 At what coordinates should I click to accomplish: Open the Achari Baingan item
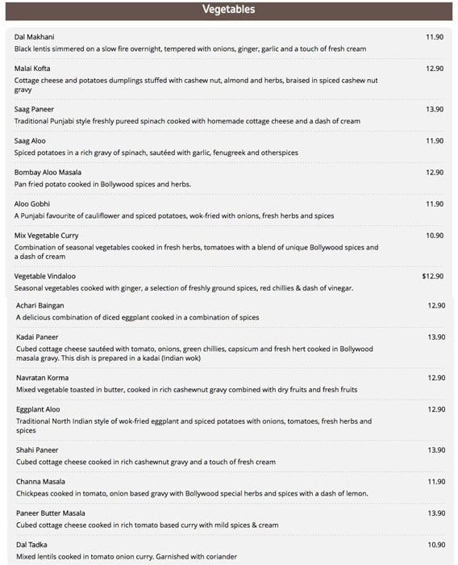coord(40,306)
